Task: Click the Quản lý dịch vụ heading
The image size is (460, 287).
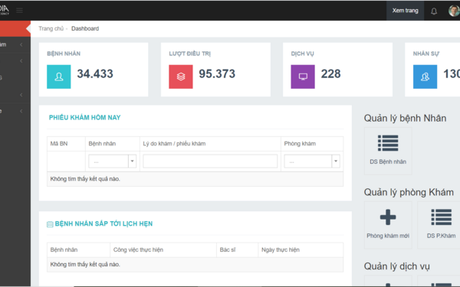Action: coord(396,266)
